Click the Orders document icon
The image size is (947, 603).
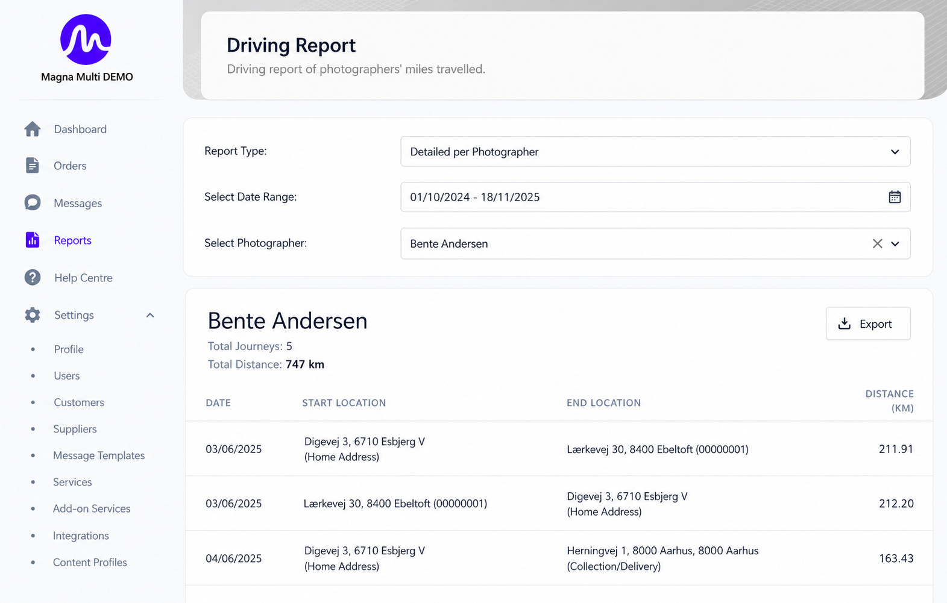point(33,165)
